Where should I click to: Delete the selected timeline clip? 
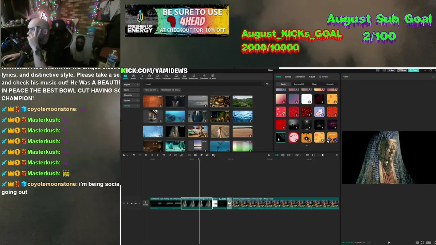coord(163,155)
